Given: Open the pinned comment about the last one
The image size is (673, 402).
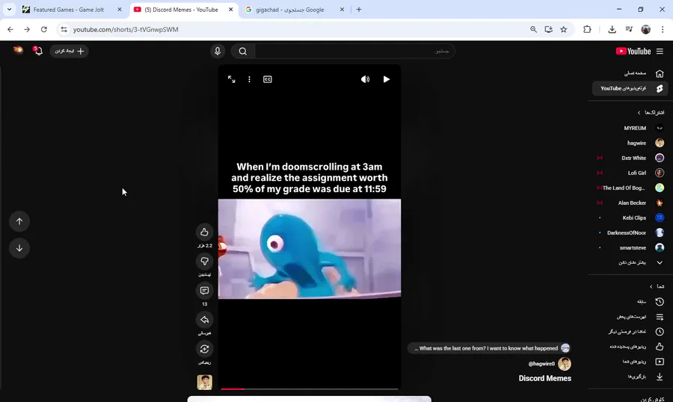Looking at the screenshot, I should (490, 348).
